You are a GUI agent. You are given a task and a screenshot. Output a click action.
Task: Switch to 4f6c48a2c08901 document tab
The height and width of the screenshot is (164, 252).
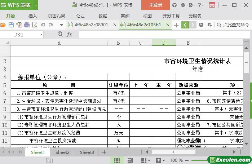pos(90,25)
